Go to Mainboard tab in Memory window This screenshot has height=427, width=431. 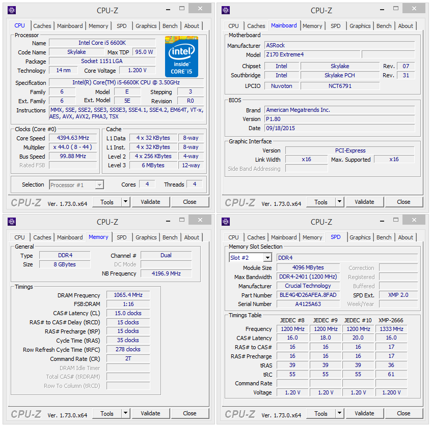point(70,237)
